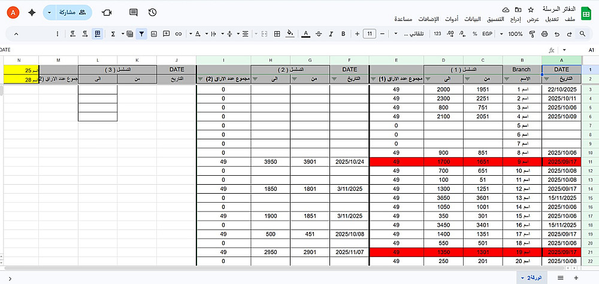Image resolution: width=599 pixels, height=284 pixels.
Task: Select the paint format roller tool
Action: (x=532, y=34)
